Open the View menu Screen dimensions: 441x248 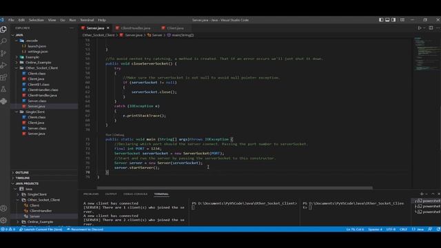52,20
